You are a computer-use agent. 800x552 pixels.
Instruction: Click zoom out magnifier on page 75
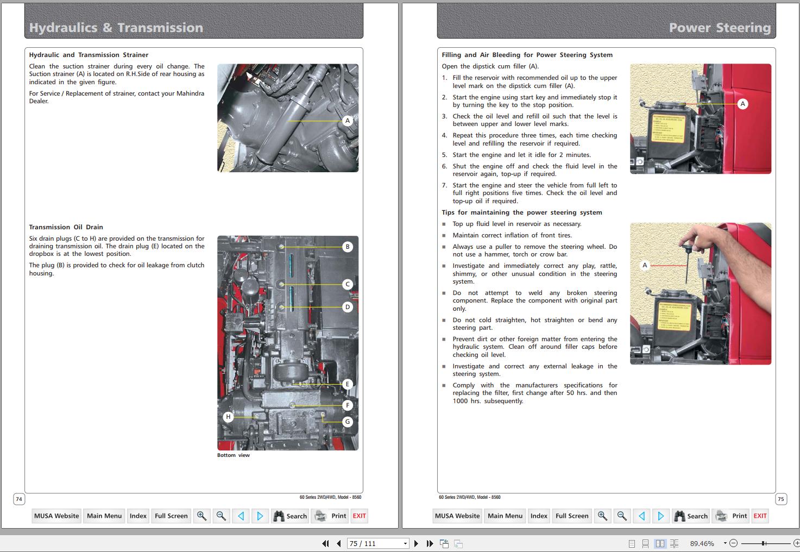pyautogui.click(x=622, y=516)
